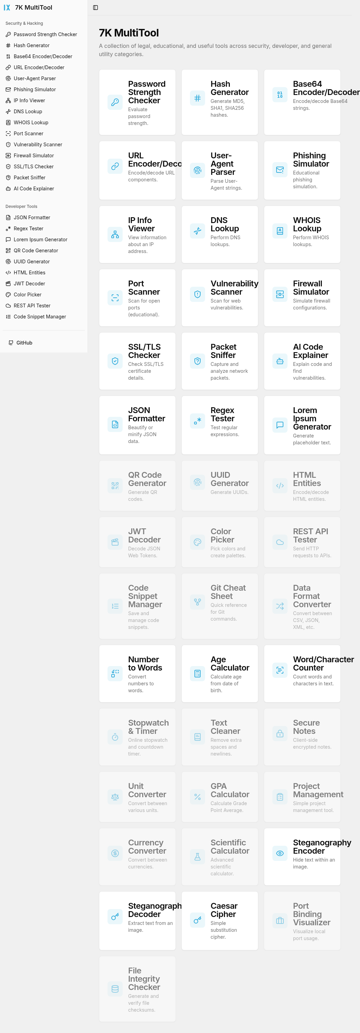This screenshot has width=360, height=1033.
Task: Open Port Scanner from the sidebar
Action: tap(29, 134)
